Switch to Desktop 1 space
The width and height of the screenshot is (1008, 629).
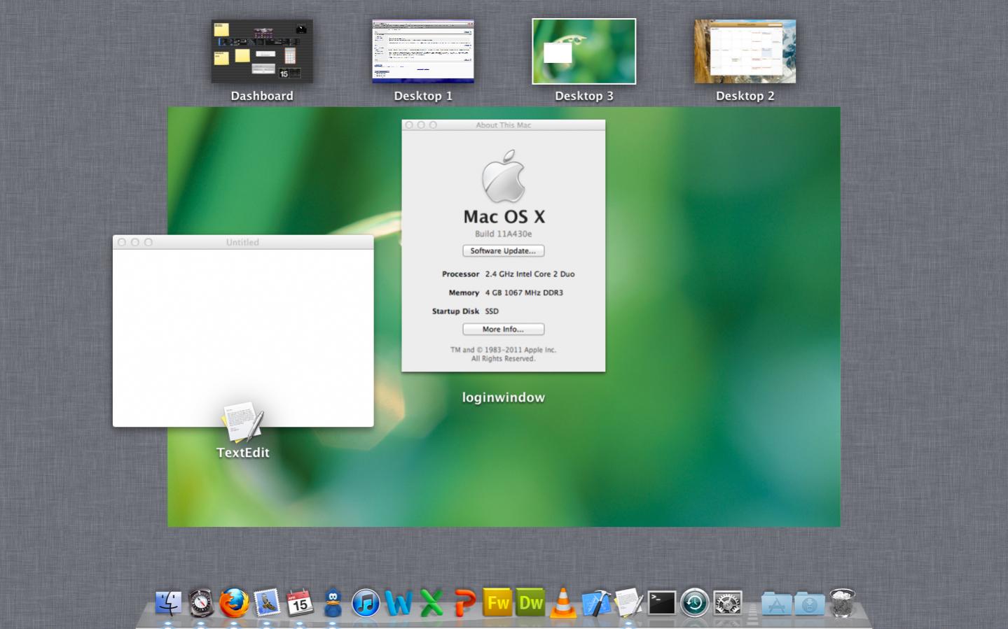(x=423, y=52)
